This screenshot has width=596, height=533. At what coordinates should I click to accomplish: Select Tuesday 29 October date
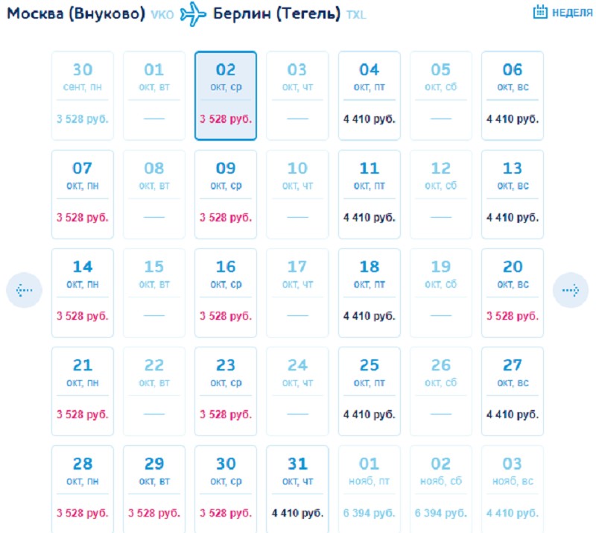tap(154, 488)
